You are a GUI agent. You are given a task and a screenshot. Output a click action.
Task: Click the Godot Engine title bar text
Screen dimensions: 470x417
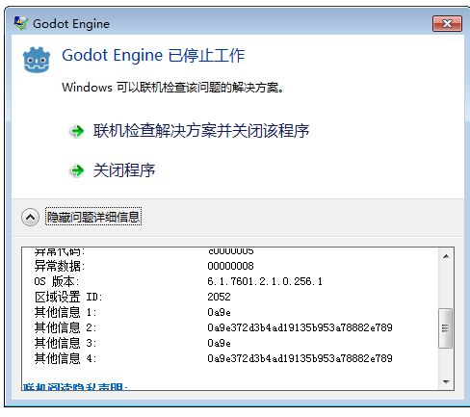tap(71, 24)
